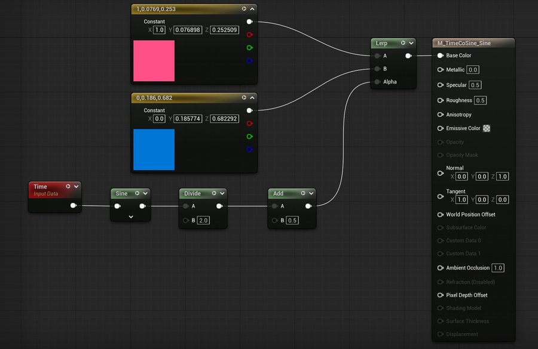Viewport: 538px width, 349px height.
Task: Collapse the 0,0.186,0.682 constant node
Action: (x=252, y=98)
